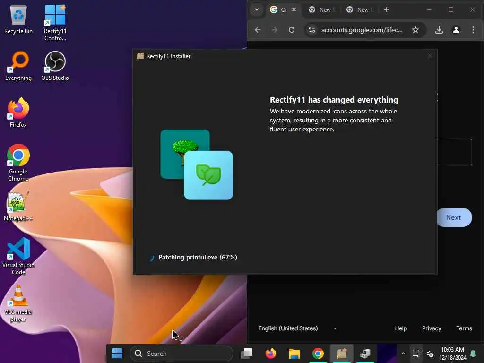Open Notepad++ desktop shortcut
The width and height of the screenshot is (484, 363).
18,207
